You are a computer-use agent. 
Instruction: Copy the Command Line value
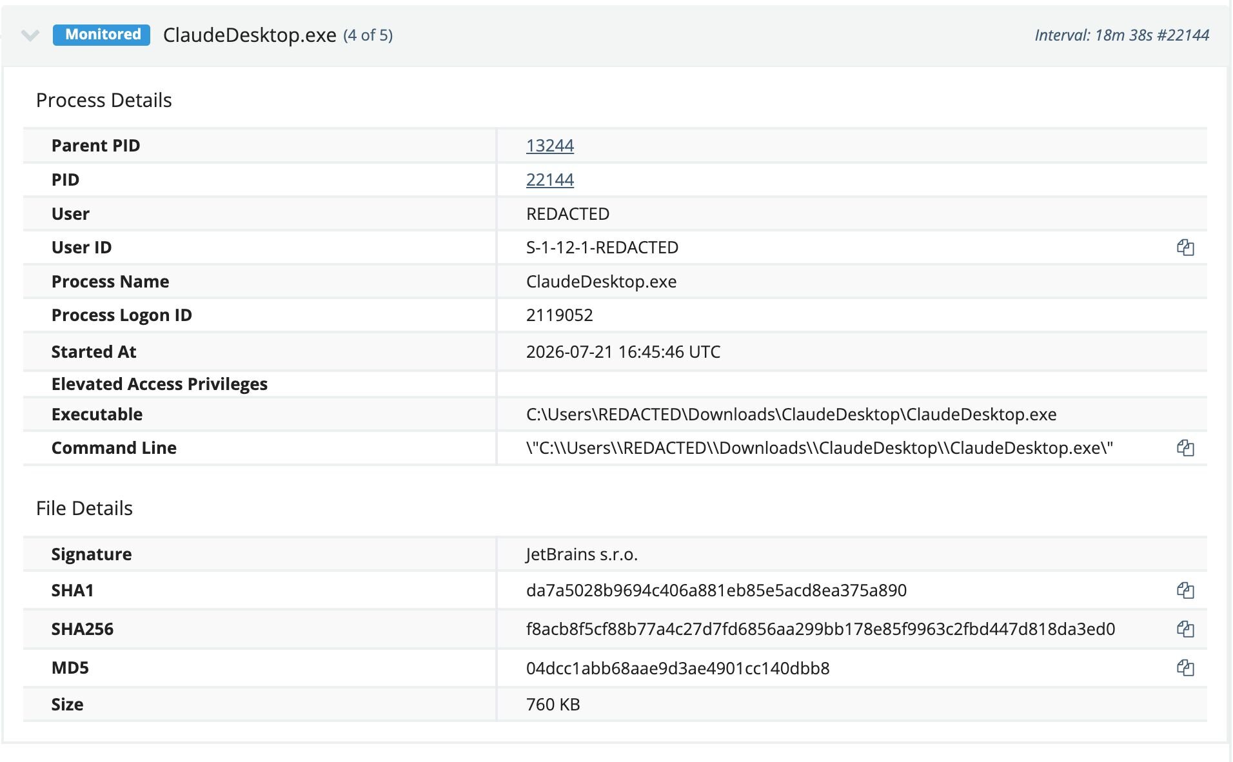click(x=1185, y=448)
